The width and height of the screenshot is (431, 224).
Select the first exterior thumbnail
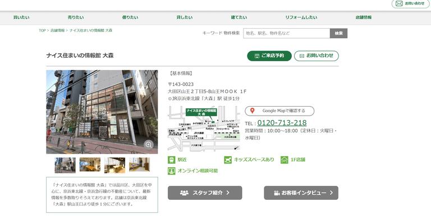click(65, 165)
